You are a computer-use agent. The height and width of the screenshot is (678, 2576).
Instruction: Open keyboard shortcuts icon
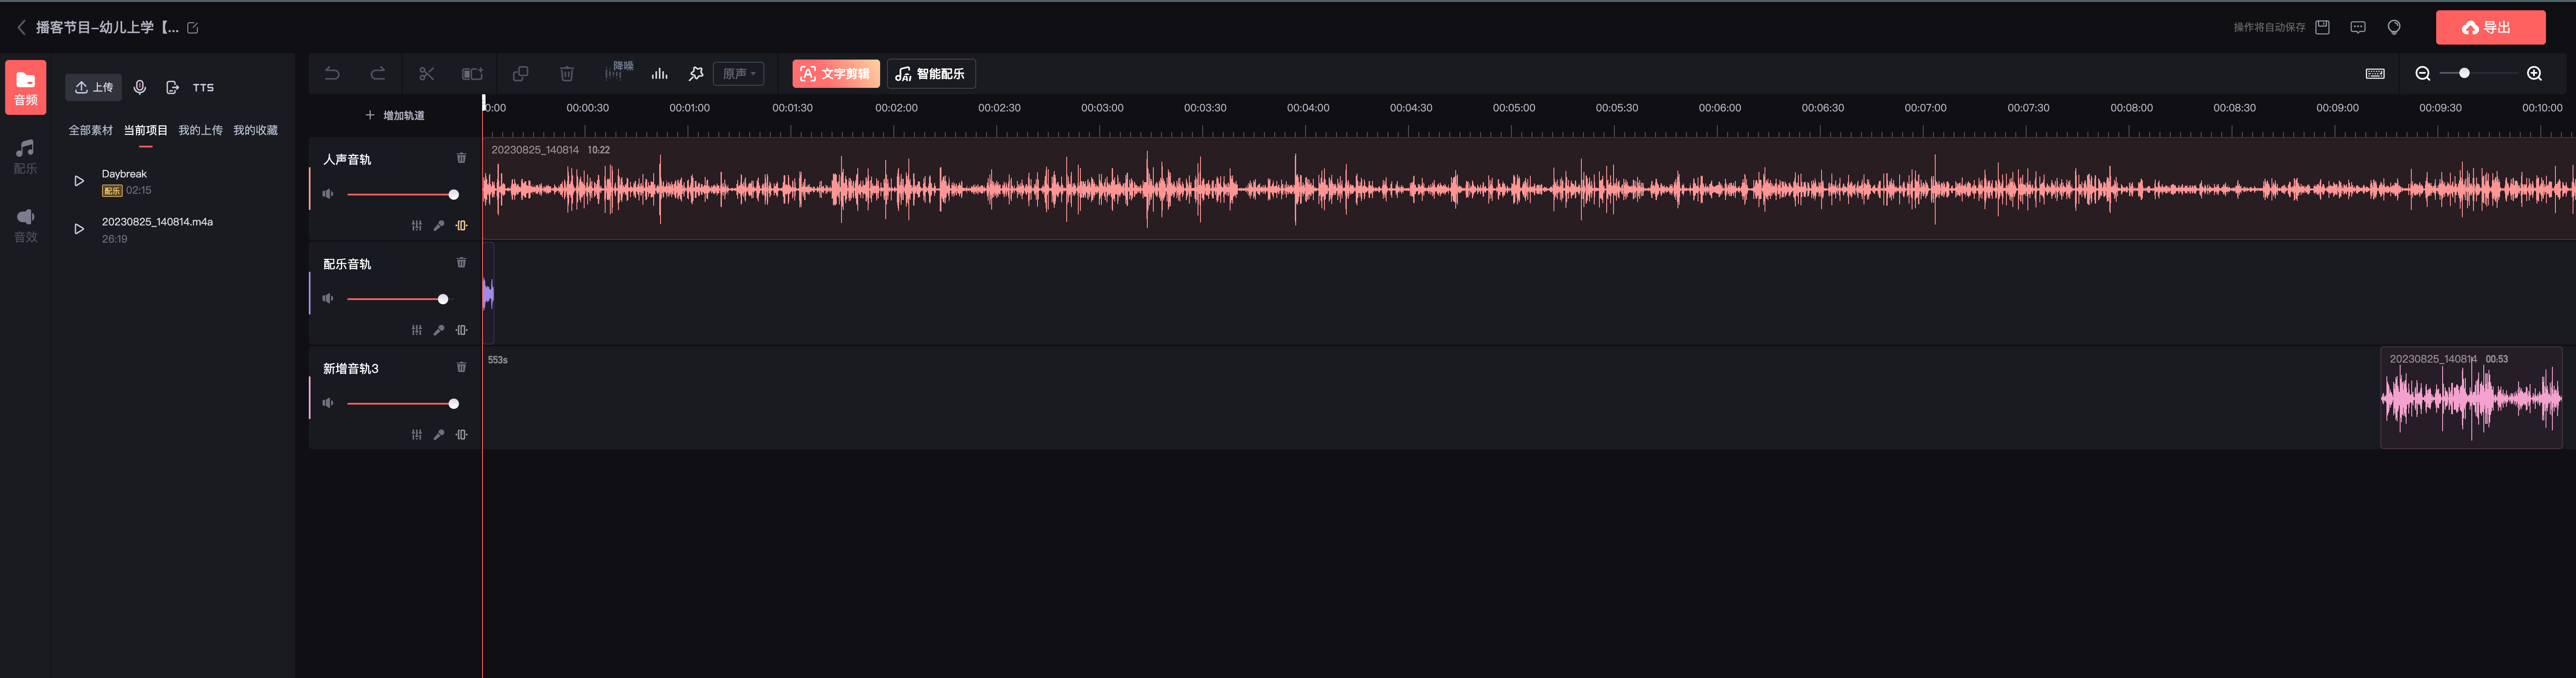2375,74
